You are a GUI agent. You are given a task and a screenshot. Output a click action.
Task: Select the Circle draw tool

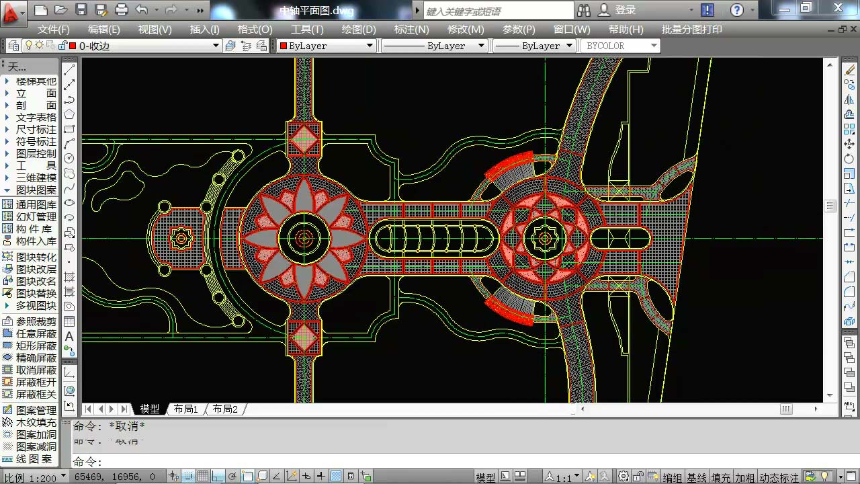point(69,158)
